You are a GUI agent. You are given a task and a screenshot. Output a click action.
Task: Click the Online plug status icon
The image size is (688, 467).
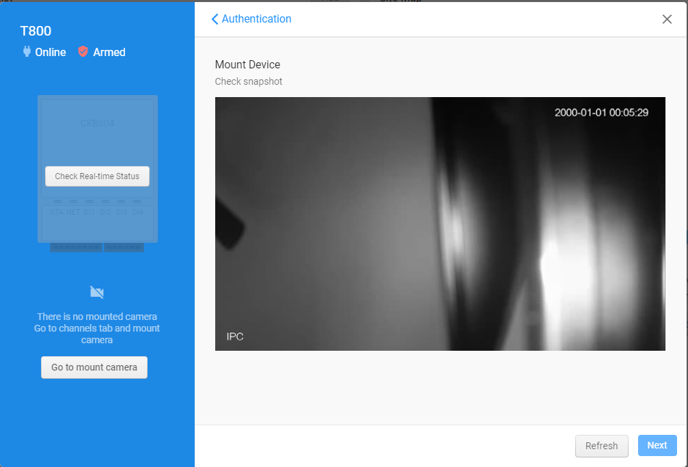coord(27,52)
